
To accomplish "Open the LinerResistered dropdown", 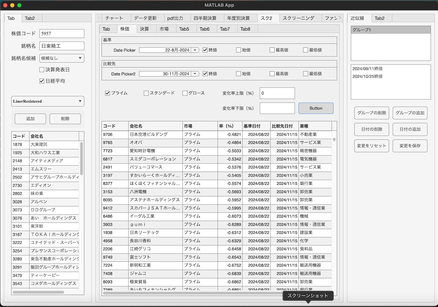I will pyautogui.click(x=48, y=101).
